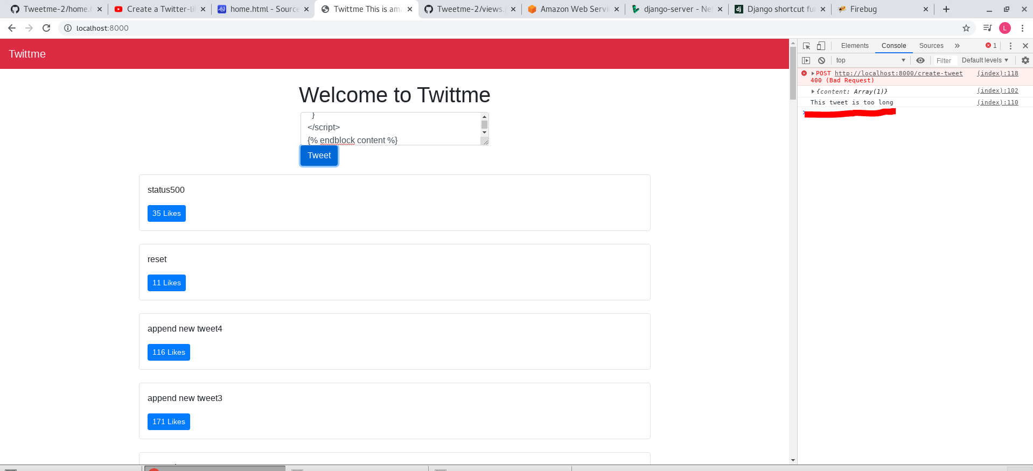The height and width of the screenshot is (471, 1033).
Task: Switch to the django-server Netlify tab
Action: 677,9
